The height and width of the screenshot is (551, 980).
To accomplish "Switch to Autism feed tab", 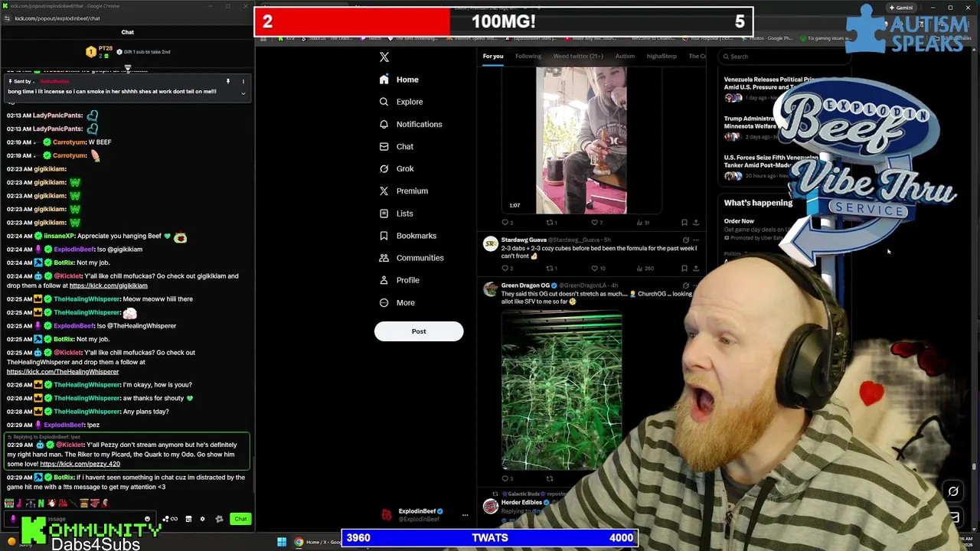I will coord(625,56).
